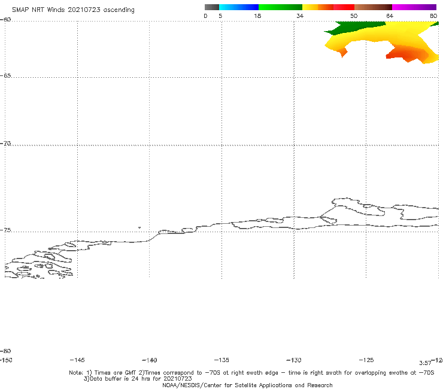Click the color bar label '64'
443x389 pixels.
pyautogui.click(x=390, y=16)
